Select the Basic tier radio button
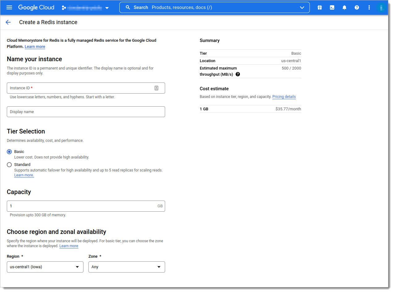393x292 pixels. (x=9, y=152)
